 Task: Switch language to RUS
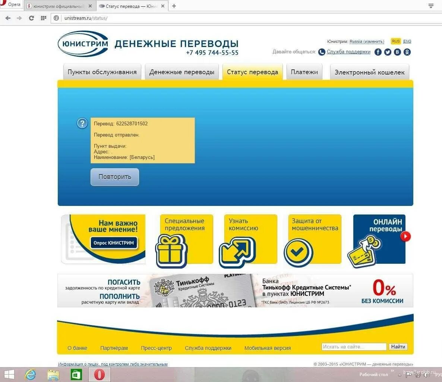[x=396, y=41]
